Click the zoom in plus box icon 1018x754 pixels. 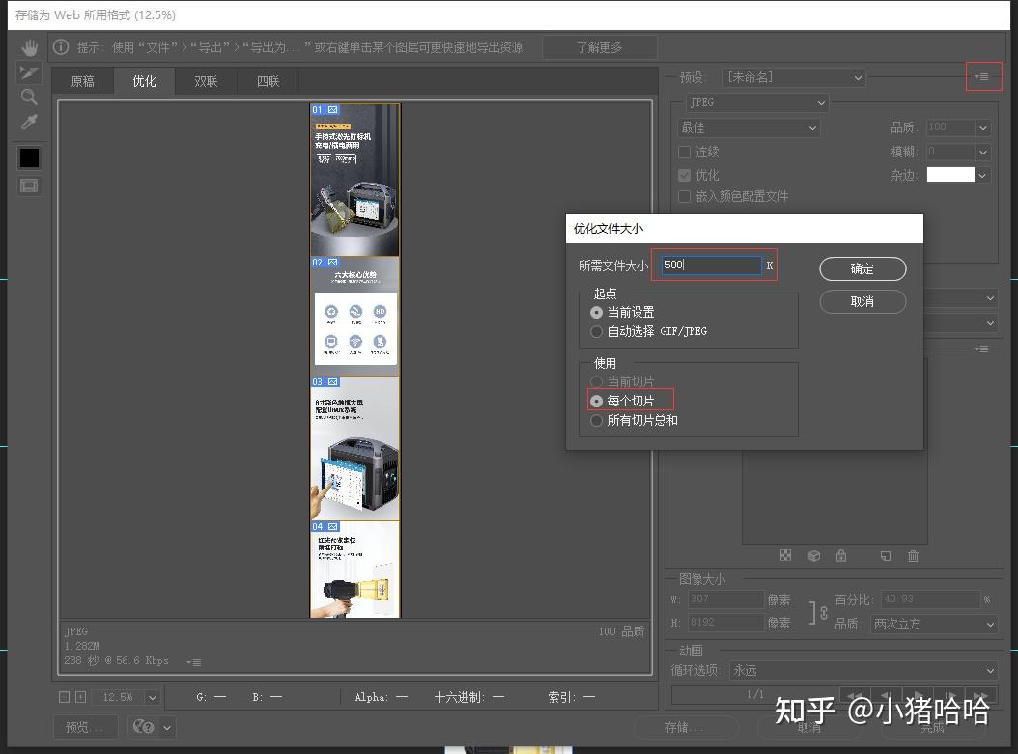tap(80, 697)
